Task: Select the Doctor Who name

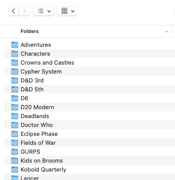Action: coord(37,125)
